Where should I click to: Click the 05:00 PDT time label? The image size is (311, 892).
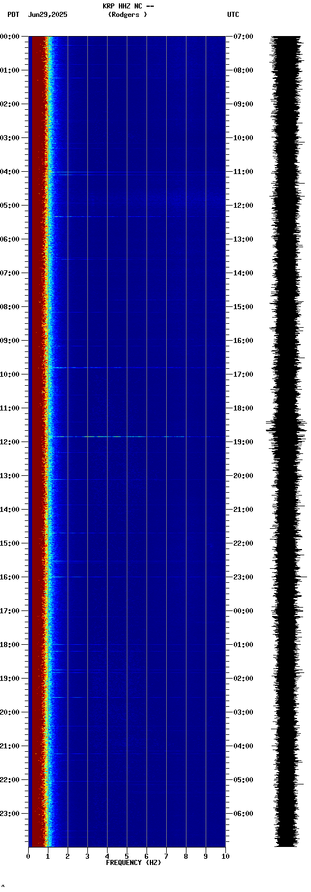pyautogui.click(x=10, y=206)
